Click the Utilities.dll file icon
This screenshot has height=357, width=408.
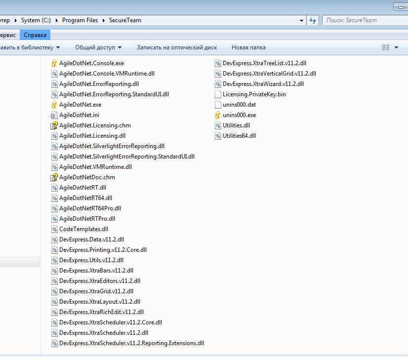point(218,125)
